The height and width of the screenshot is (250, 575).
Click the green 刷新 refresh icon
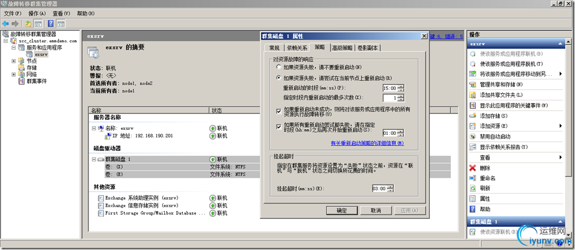pos(473,188)
